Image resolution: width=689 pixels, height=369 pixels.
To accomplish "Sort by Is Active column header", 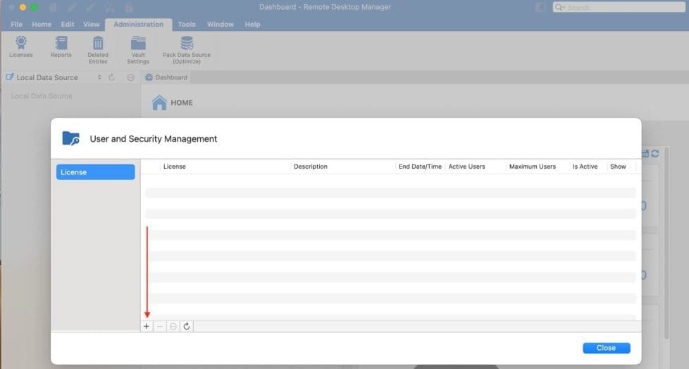I will click(585, 167).
